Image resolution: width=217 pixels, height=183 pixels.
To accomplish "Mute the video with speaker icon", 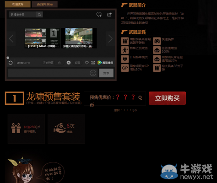I will [69, 63].
